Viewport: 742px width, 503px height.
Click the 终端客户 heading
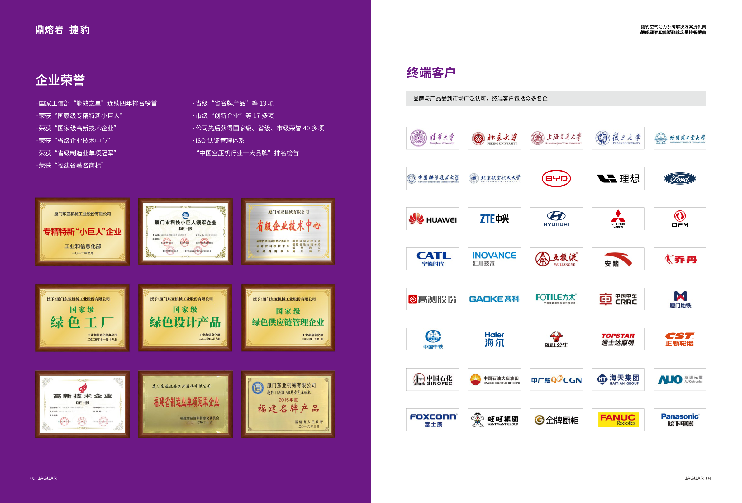click(x=431, y=73)
